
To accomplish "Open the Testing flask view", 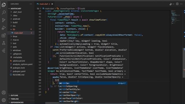I will tap(4, 43).
